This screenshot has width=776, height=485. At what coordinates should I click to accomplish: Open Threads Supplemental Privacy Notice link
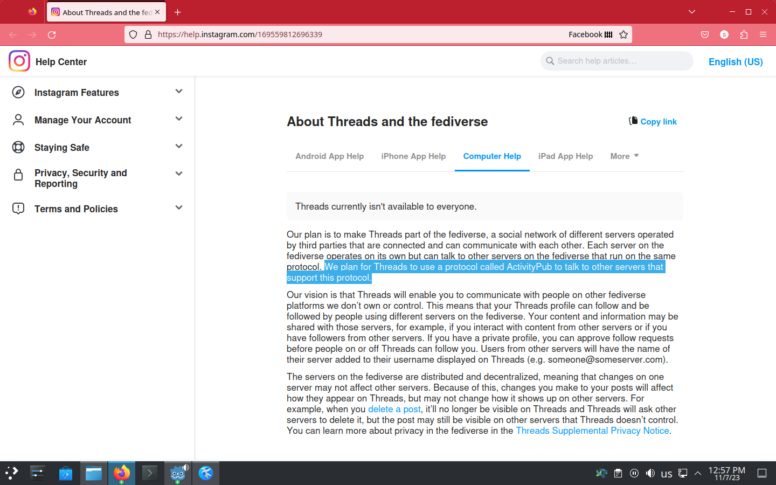(592, 431)
